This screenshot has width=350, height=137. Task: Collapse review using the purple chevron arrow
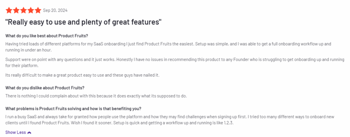(x=29, y=132)
